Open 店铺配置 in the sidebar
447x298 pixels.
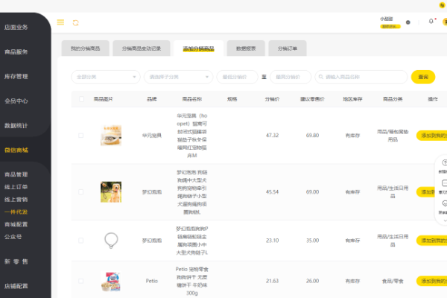[16, 286]
